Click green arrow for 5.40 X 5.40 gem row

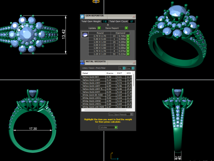click(x=128, y=39)
